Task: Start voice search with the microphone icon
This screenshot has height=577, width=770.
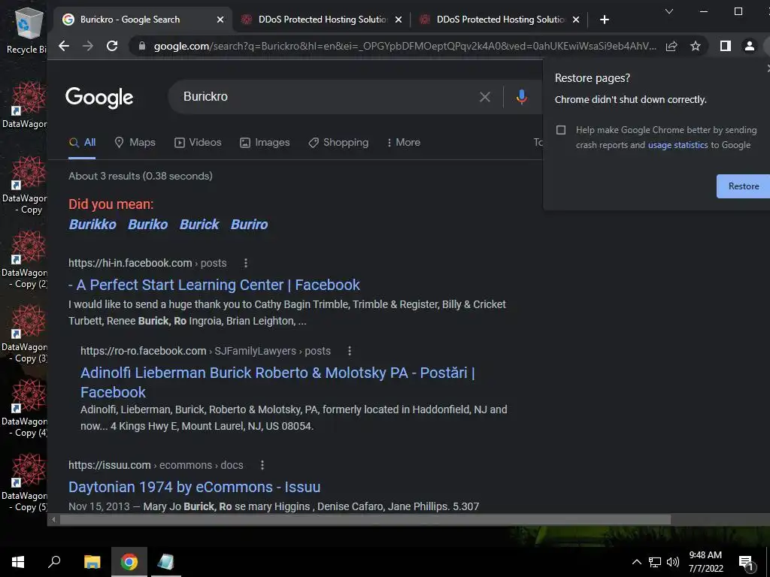Action: pyautogui.click(x=522, y=97)
